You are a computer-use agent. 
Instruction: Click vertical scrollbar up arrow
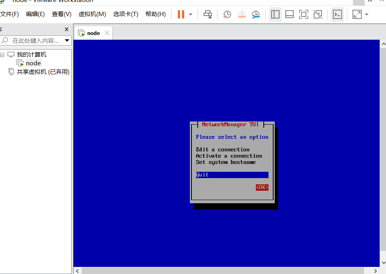point(383,44)
